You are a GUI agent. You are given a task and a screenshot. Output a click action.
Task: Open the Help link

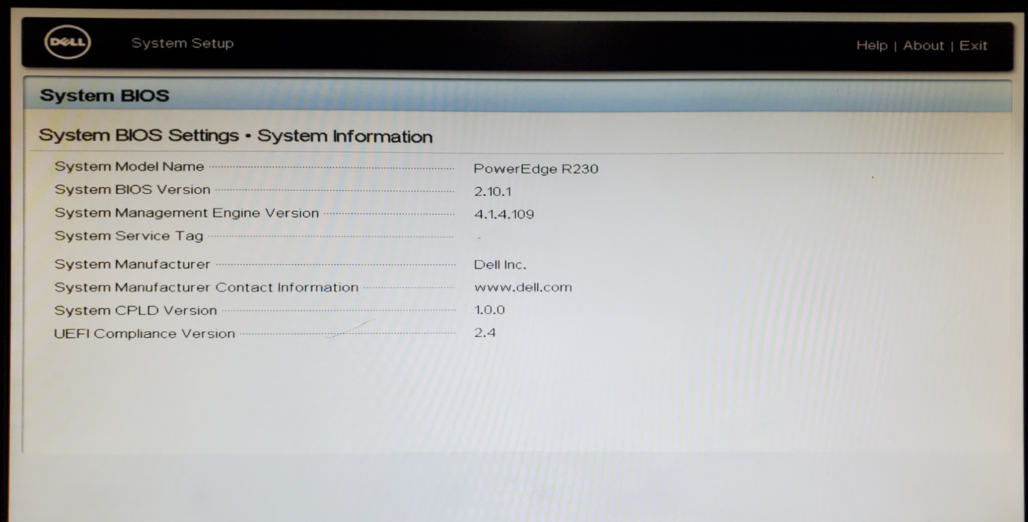pyautogui.click(x=872, y=45)
